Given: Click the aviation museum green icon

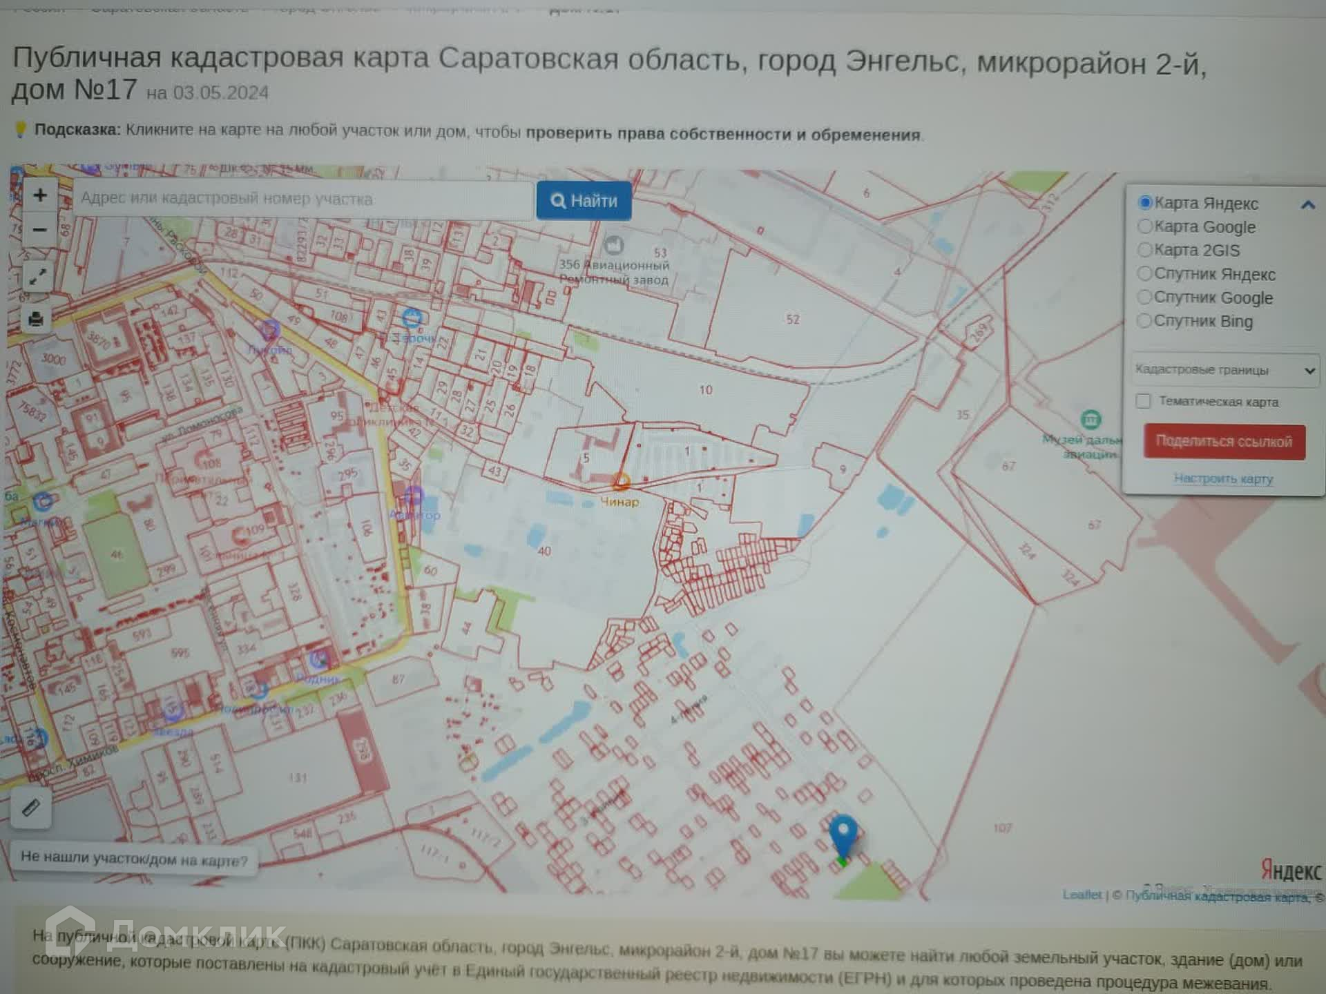Looking at the screenshot, I should tap(1090, 419).
